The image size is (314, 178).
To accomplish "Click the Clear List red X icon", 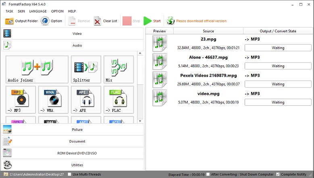I will coord(97,21).
